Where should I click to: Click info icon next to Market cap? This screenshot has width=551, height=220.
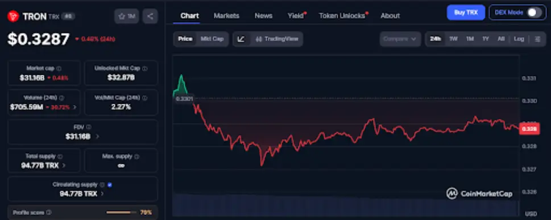pyautogui.click(x=59, y=69)
